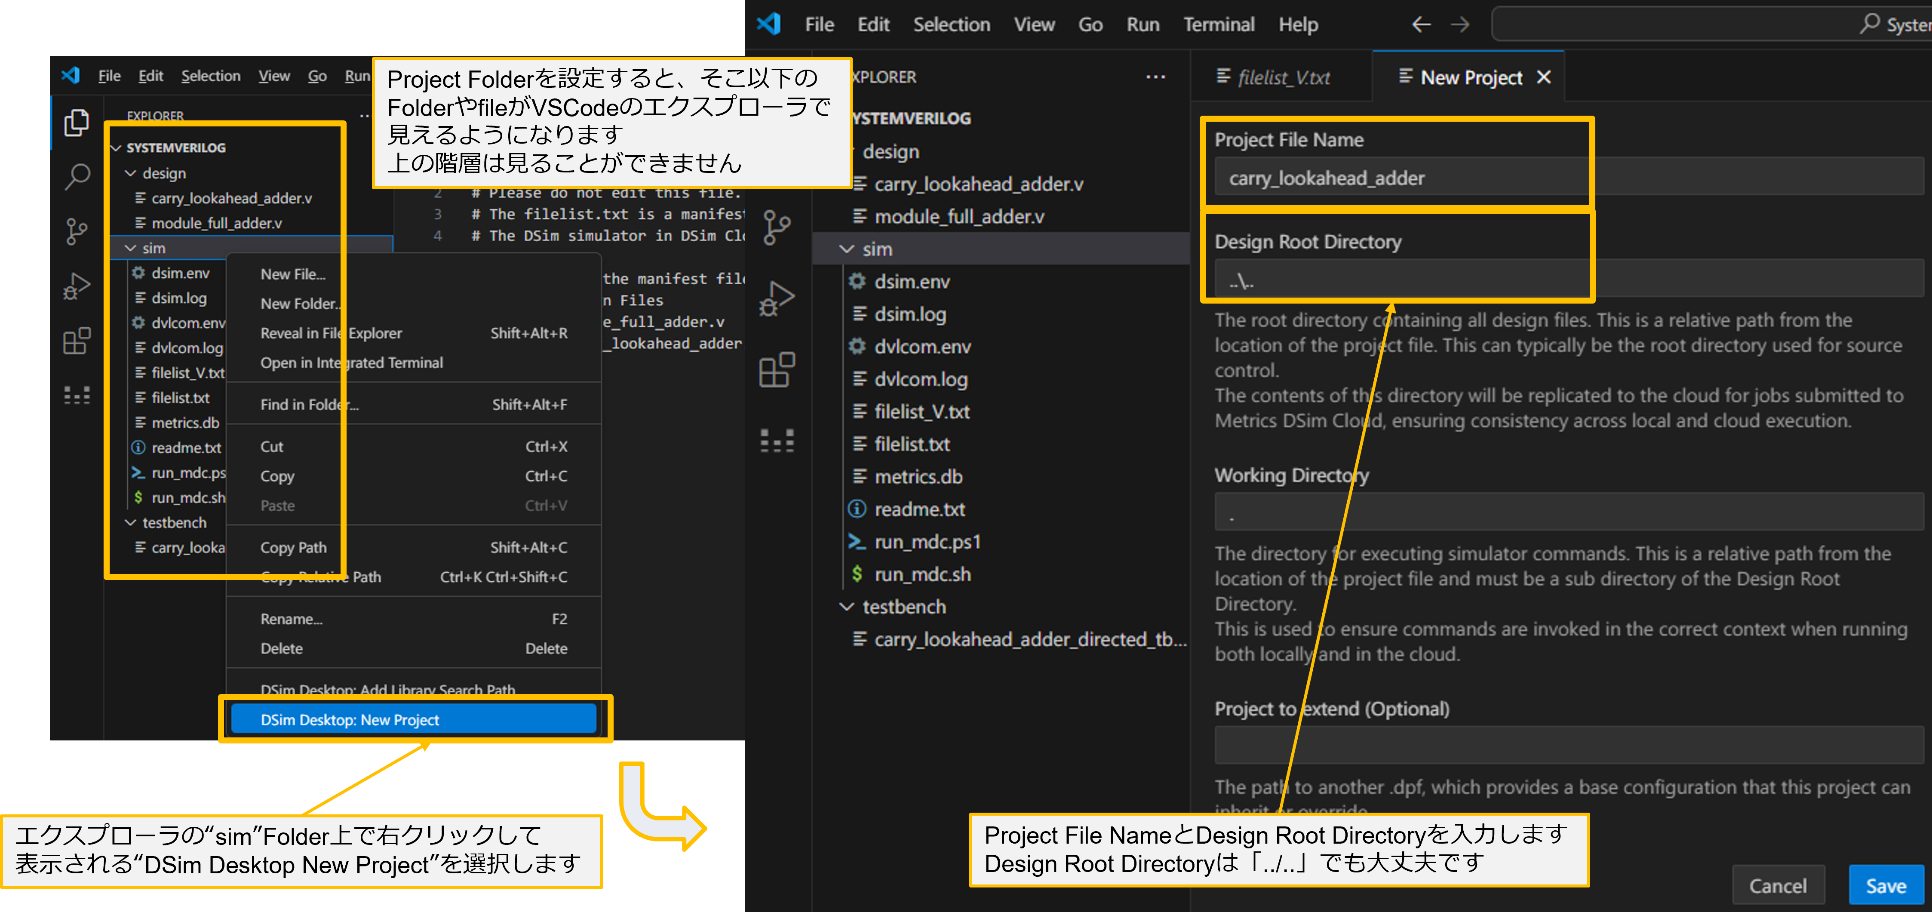Open Source Control icon in left window
The height and width of the screenshot is (912, 1932).
pyautogui.click(x=77, y=232)
